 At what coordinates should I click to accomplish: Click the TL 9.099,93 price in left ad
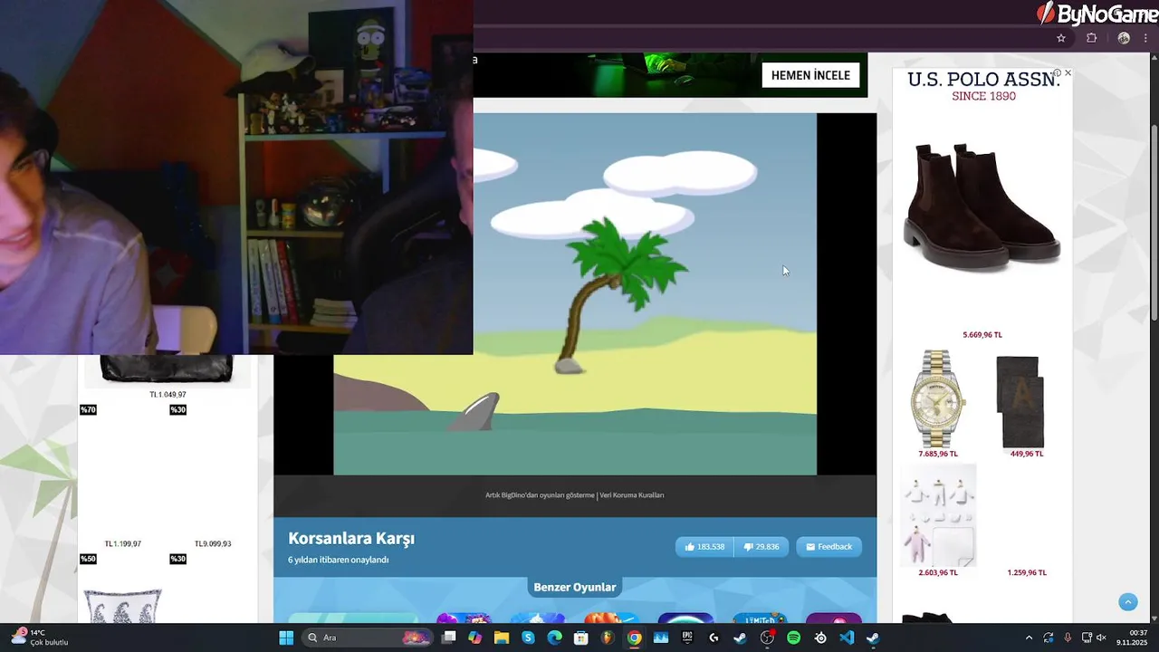pos(213,544)
